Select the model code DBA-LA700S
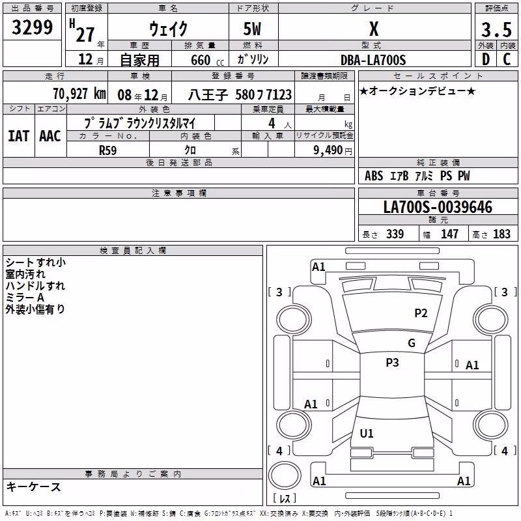Image resolution: width=521 pixels, height=521 pixels. pyautogui.click(x=373, y=60)
